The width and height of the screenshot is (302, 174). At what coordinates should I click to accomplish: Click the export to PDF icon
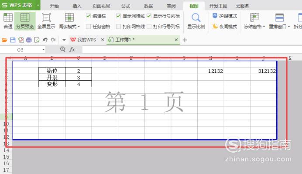[x=21, y=40]
